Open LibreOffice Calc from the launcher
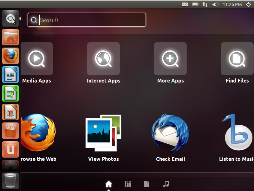This screenshot has height=191, width=254. (x=10, y=93)
